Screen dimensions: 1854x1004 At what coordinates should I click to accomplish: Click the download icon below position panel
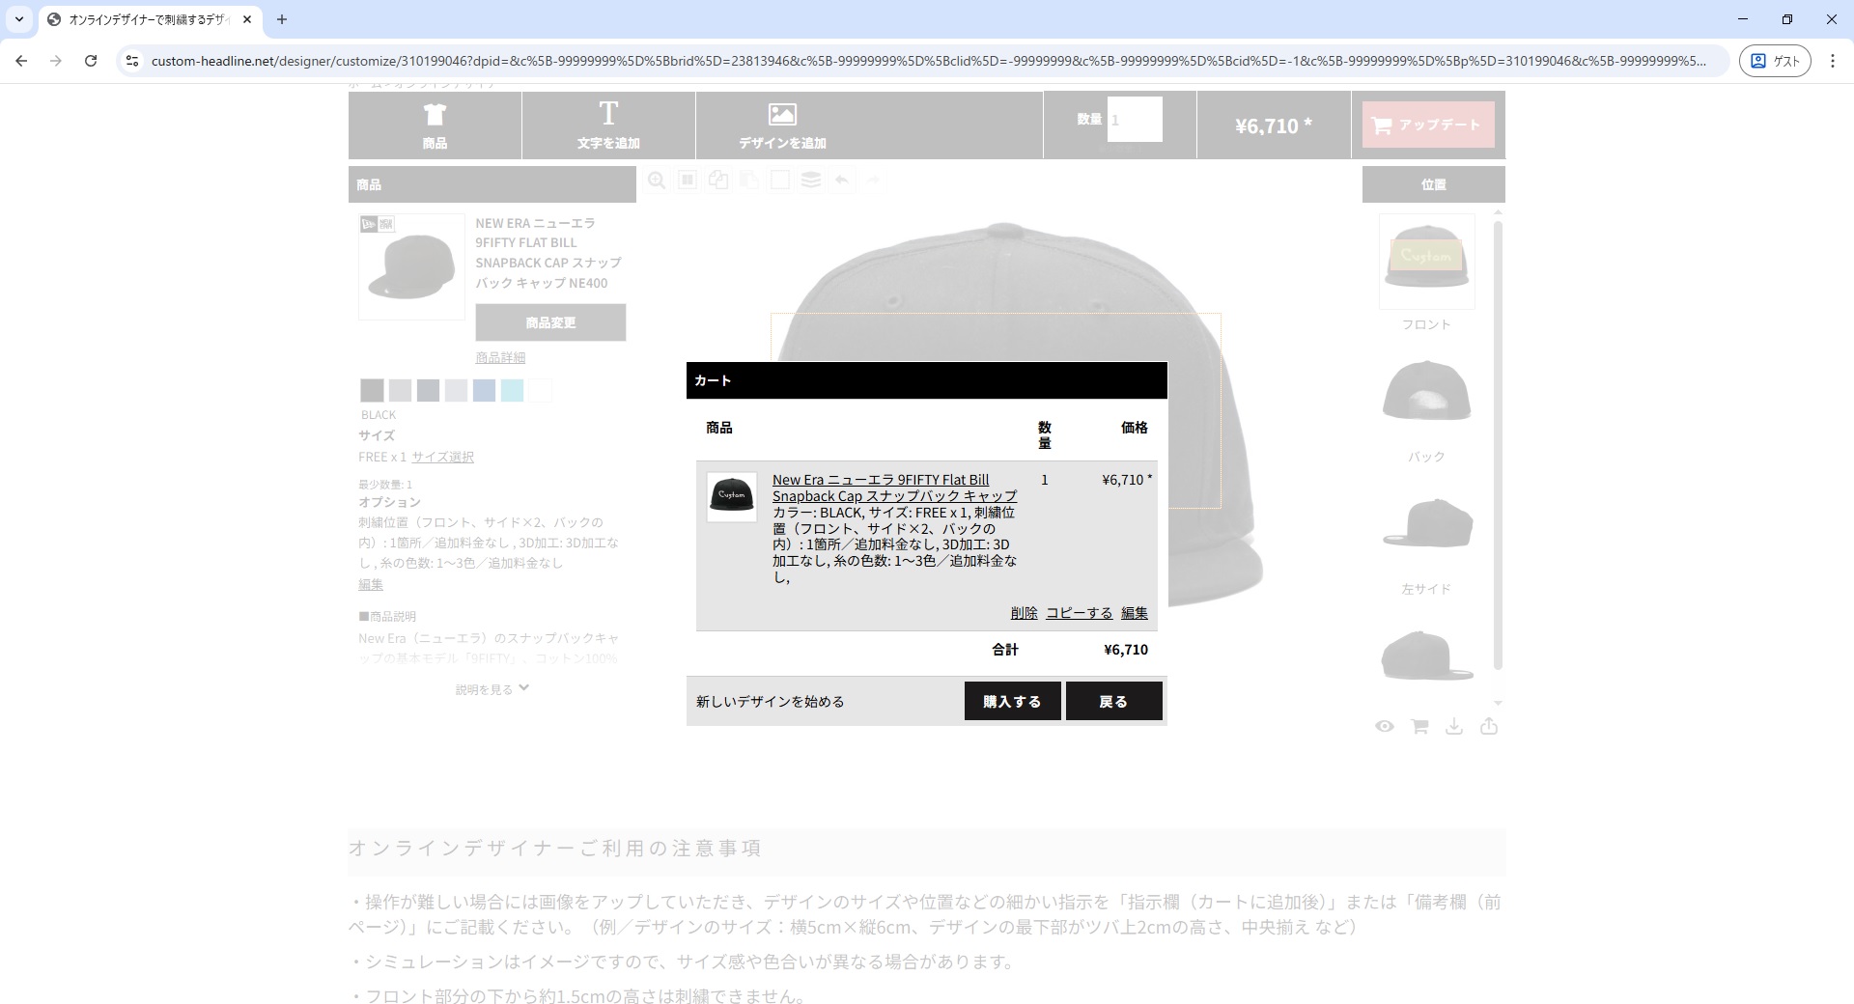point(1454,727)
